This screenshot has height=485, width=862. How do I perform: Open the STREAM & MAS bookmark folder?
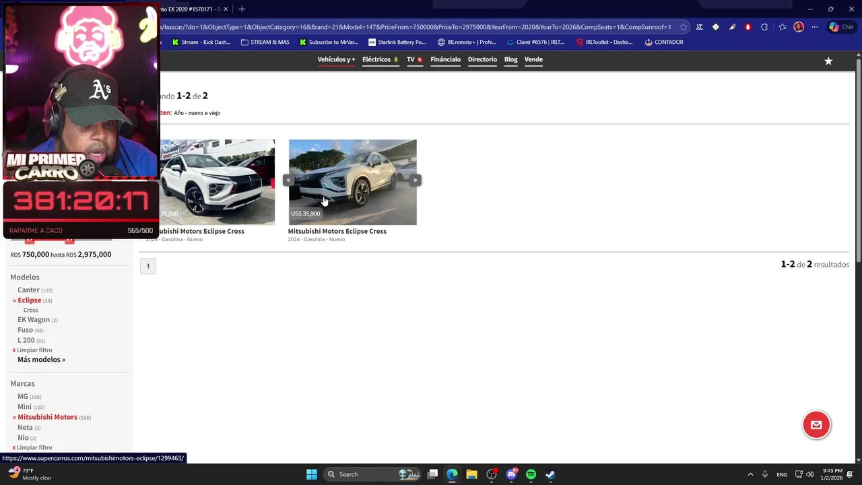265,42
